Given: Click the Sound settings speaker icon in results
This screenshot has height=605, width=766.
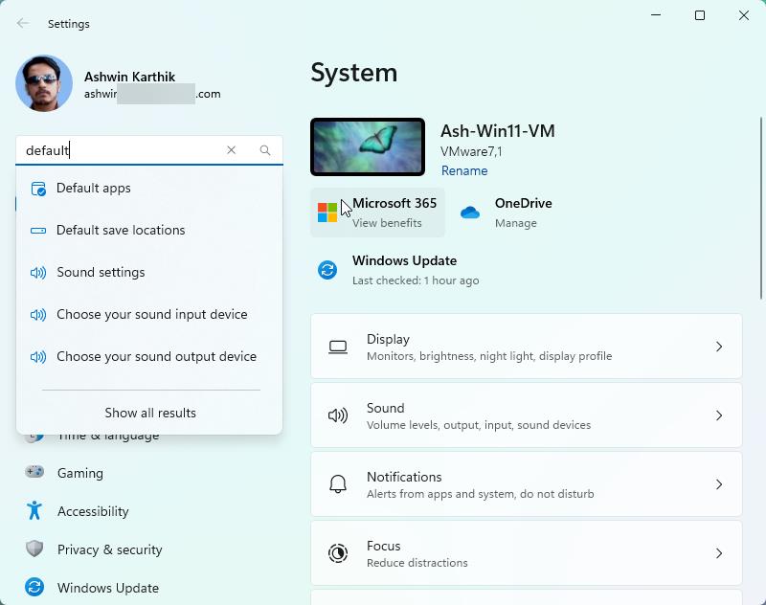Looking at the screenshot, I should pyautogui.click(x=37, y=272).
